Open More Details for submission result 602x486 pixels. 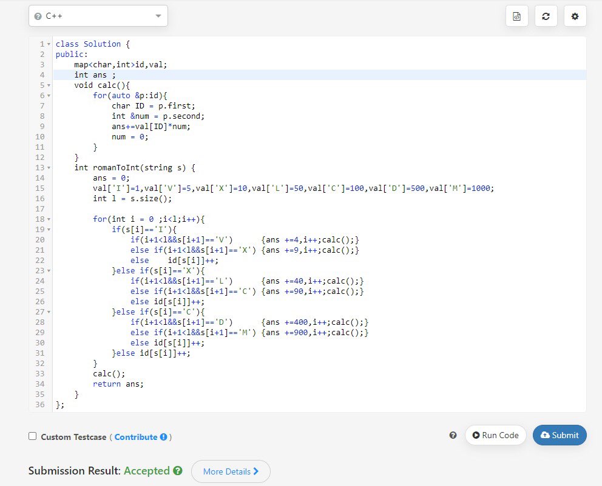click(x=231, y=471)
